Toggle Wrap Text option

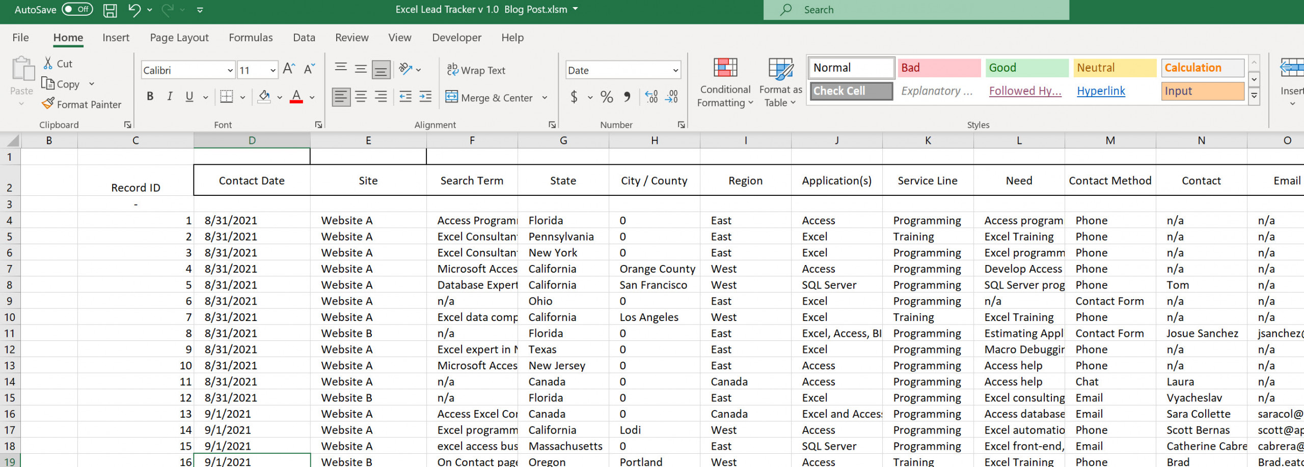pos(476,70)
